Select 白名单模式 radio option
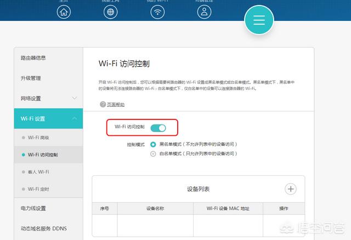351x240 pixels. [x=153, y=154]
